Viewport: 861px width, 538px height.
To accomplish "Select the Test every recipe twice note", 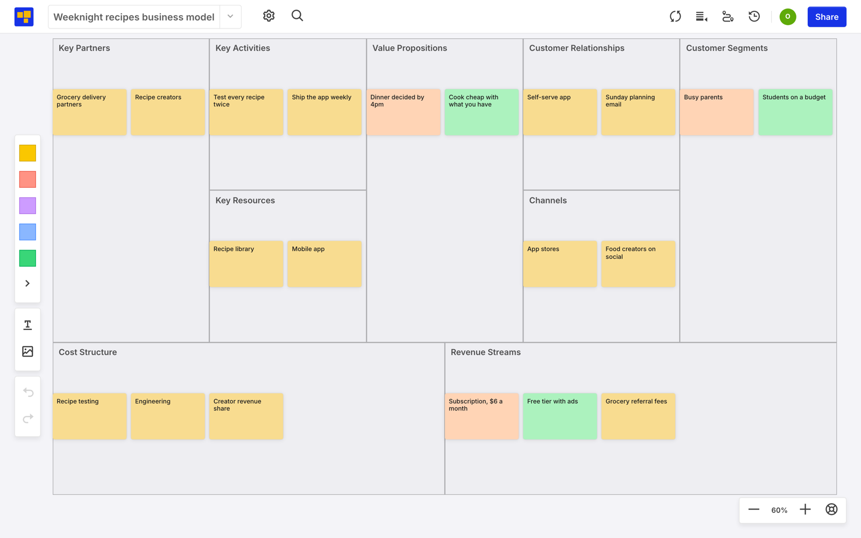I will pyautogui.click(x=246, y=112).
